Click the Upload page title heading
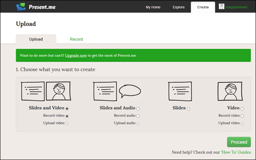This screenshot has height=160, width=256. [26, 24]
